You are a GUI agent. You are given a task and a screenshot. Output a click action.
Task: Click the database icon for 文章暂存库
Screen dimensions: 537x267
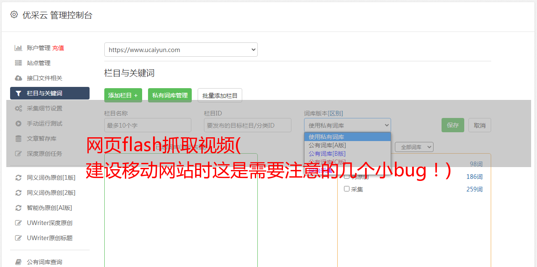pos(19,139)
